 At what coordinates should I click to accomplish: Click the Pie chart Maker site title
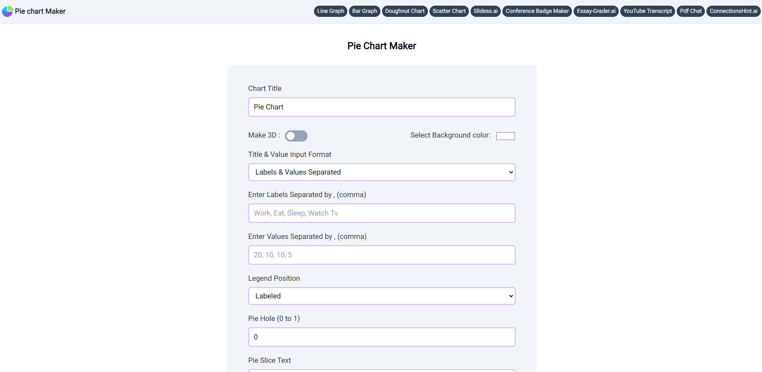pyautogui.click(x=40, y=11)
